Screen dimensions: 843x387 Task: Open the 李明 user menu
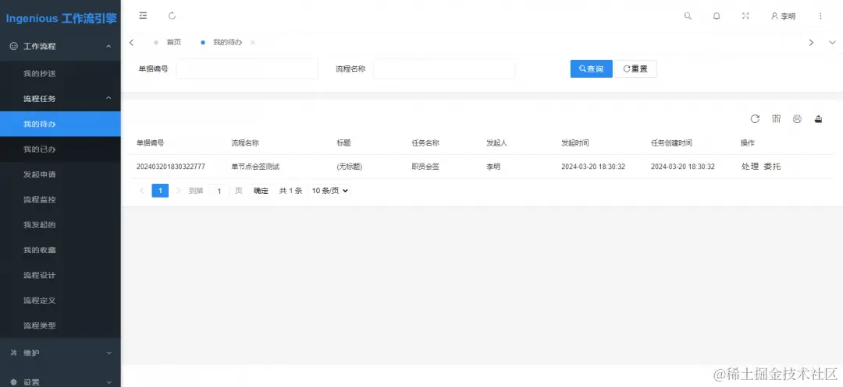(784, 16)
